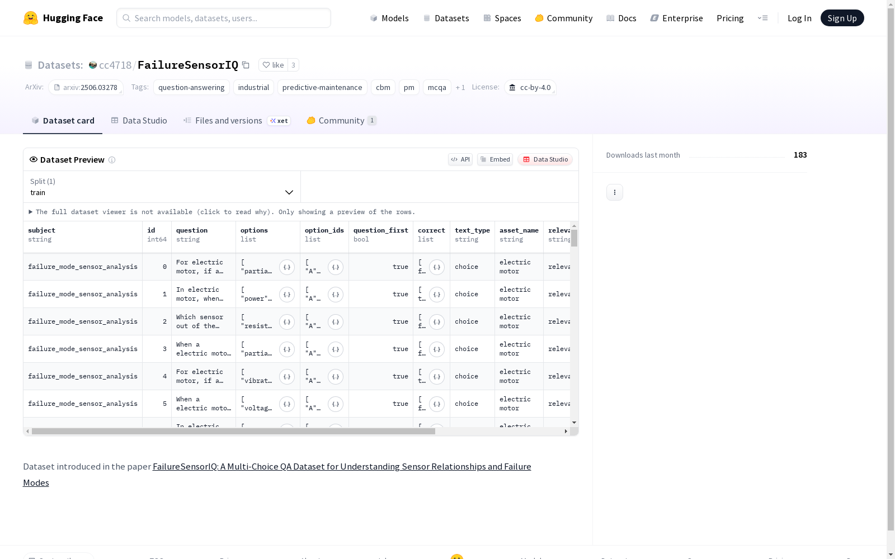
Task: Open the Split train dropdown
Action: tap(162, 187)
